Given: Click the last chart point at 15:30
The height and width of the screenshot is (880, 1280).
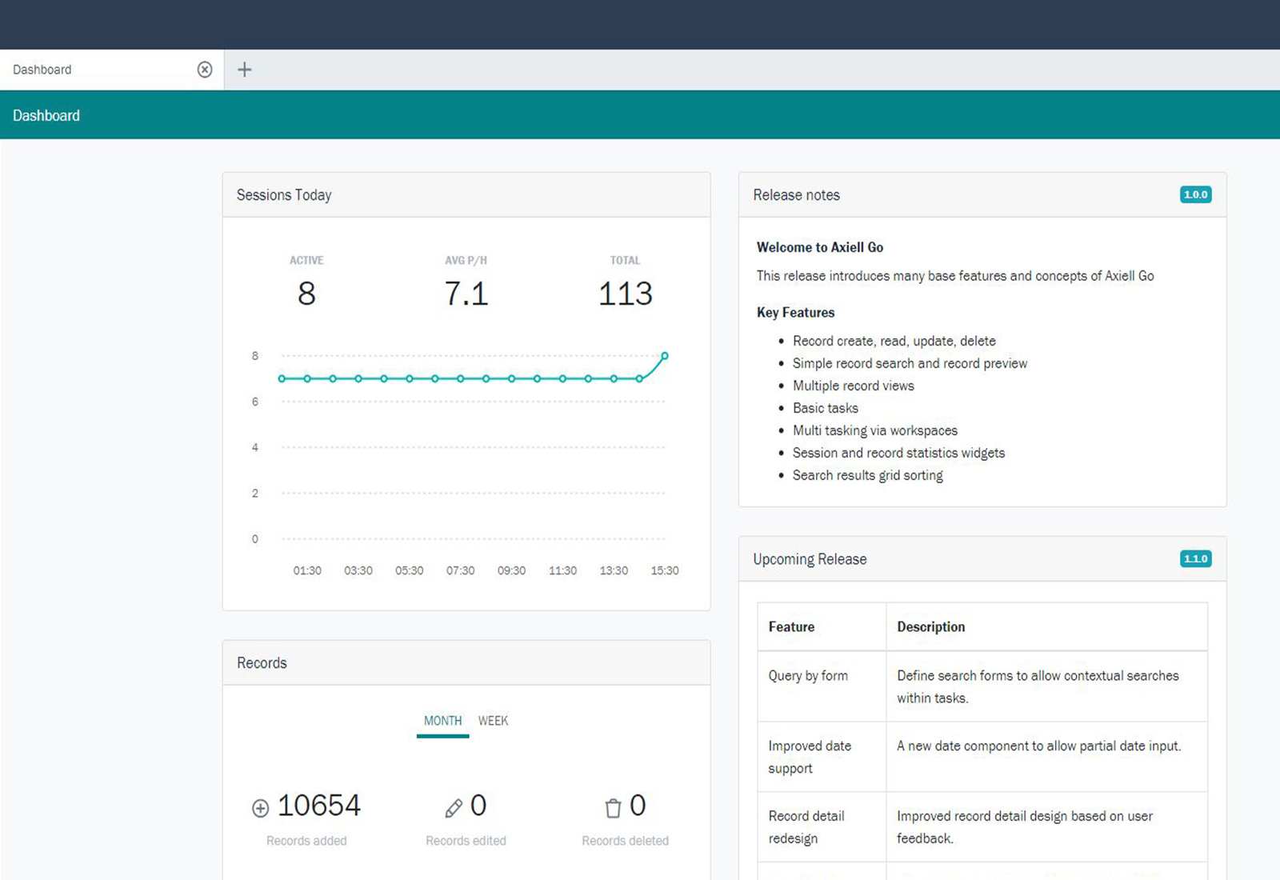Looking at the screenshot, I should [x=665, y=356].
